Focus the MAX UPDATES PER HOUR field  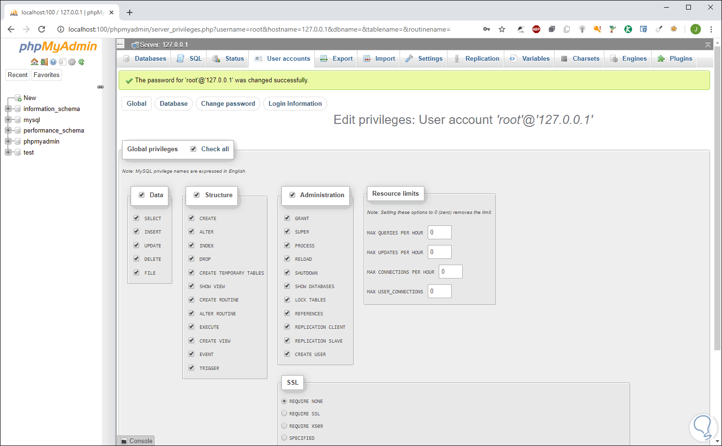[x=440, y=252]
